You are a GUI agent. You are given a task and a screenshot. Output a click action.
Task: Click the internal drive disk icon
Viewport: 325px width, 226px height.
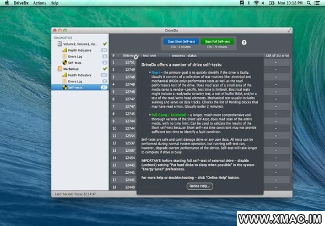[x=59, y=44]
